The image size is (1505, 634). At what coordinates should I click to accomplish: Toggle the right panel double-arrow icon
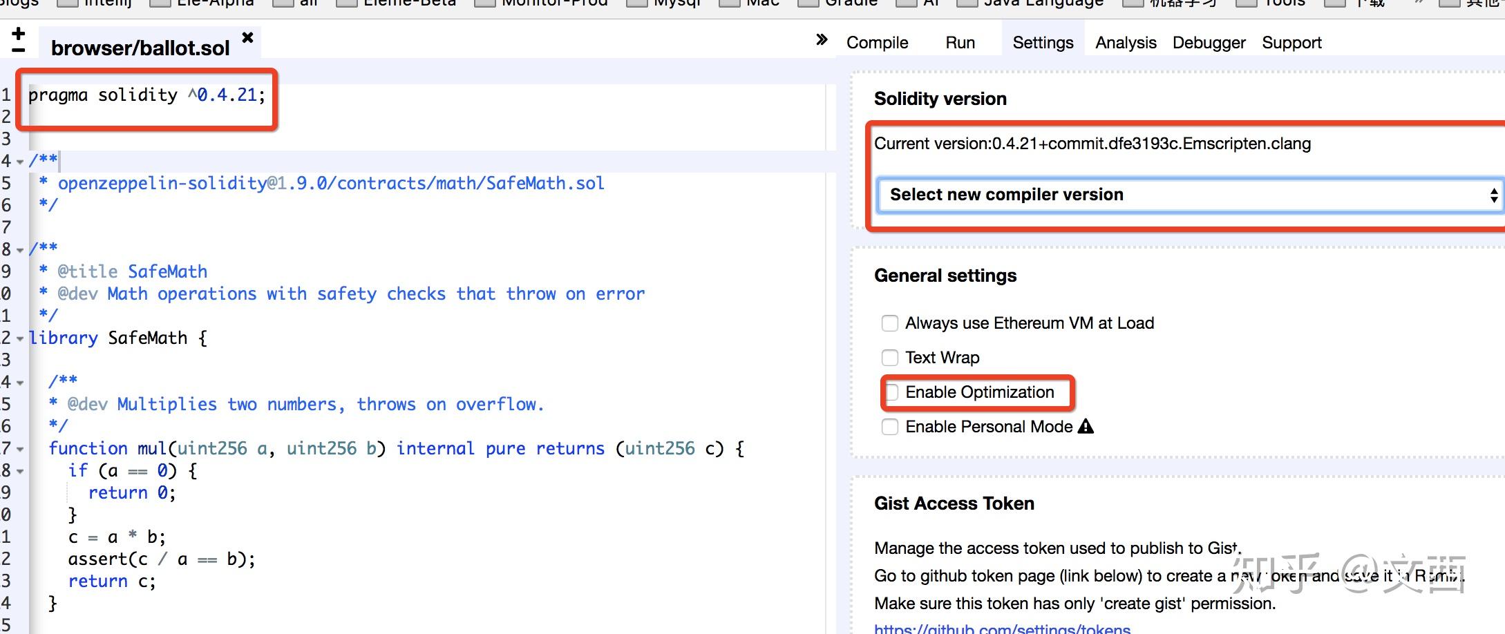pyautogui.click(x=822, y=39)
